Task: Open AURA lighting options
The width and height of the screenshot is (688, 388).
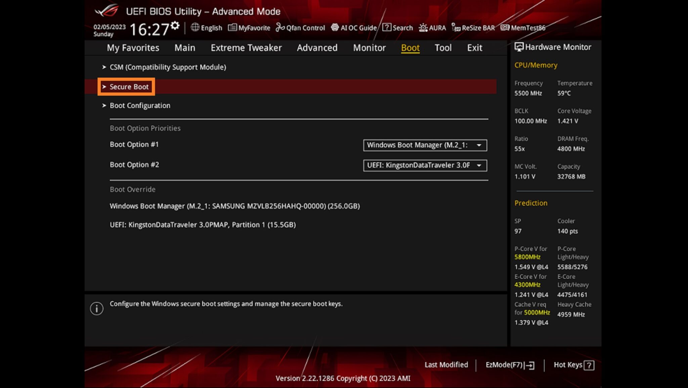Action: pos(432,28)
